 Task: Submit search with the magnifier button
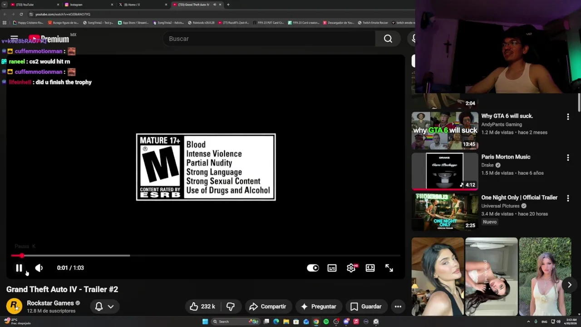[388, 39]
